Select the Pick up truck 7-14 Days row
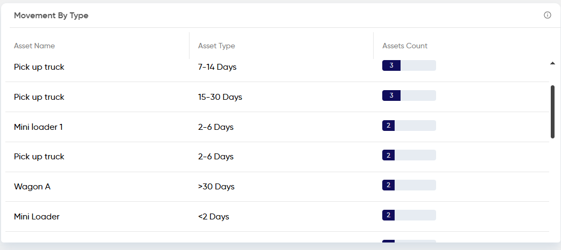Image resolution: width=561 pixels, height=250 pixels. [277, 67]
